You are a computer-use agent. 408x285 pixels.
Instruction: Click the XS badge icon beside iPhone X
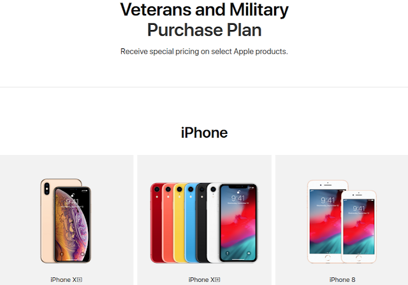pyautogui.click(x=80, y=279)
